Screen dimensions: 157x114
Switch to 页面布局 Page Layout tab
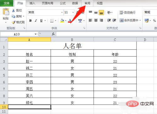[x=47, y=3]
